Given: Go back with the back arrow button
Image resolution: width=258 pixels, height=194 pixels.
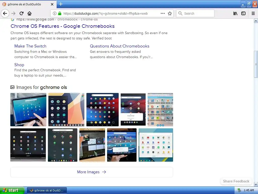Looking at the screenshot, I should pos(5,13).
